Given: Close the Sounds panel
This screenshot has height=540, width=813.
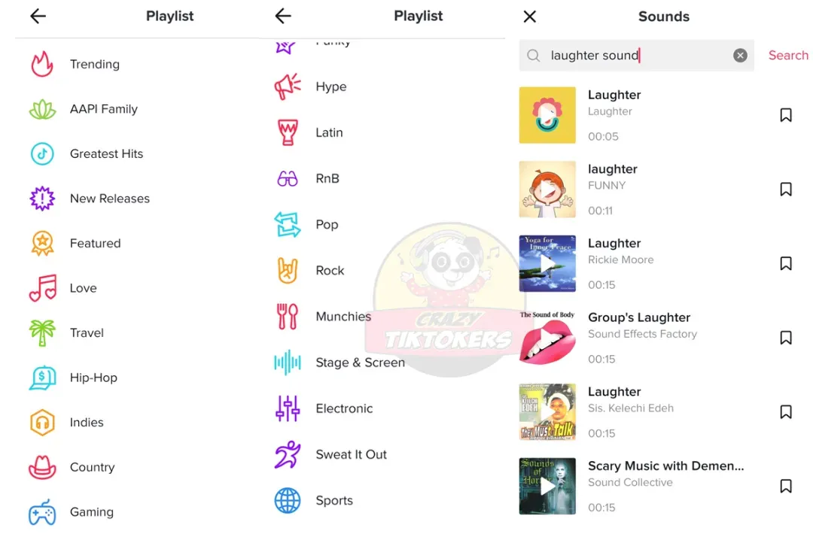Looking at the screenshot, I should pyautogui.click(x=529, y=17).
